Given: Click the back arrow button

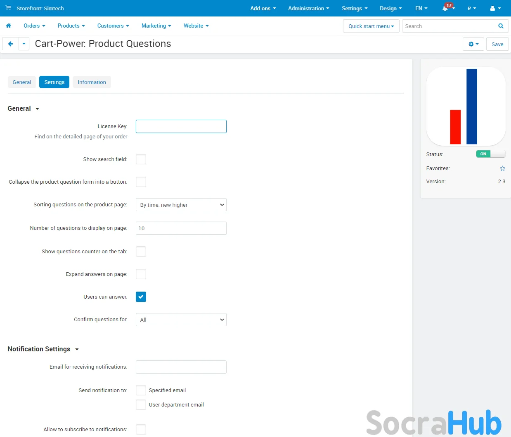Looking at the screenshot, I should point(11,44).
